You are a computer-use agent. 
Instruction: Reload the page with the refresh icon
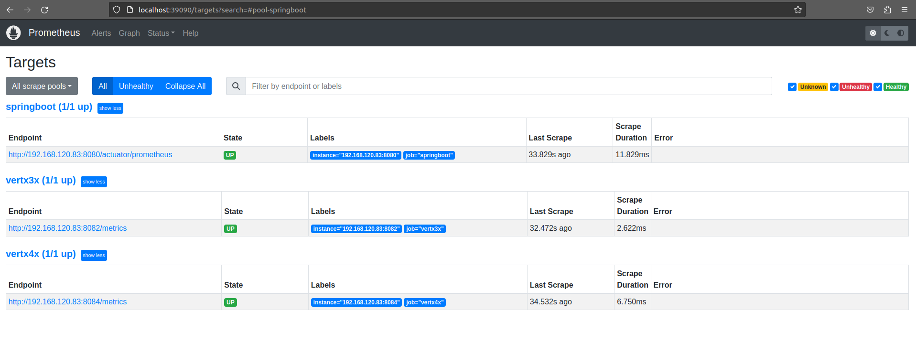(x=44, y=10)
